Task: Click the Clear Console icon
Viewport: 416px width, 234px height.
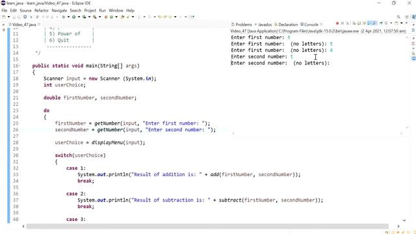Action: pyautogui.click(x=354, y=23)
